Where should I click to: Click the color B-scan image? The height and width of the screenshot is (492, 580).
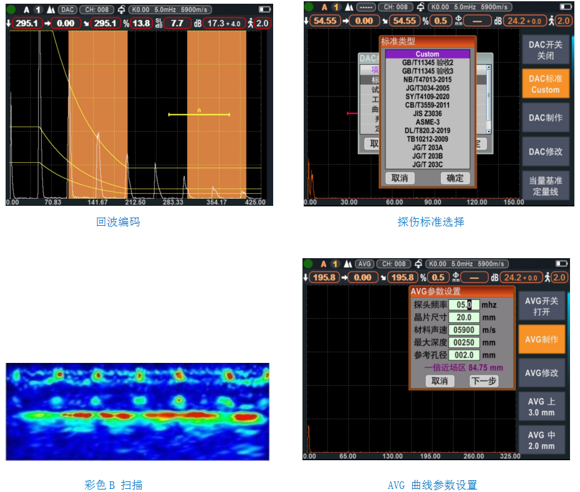click(x=137, y=412)
